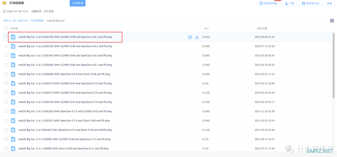Check the box for 11.6.1 (20G221) file
337x157 pixels.
click(x=7, y=120)
